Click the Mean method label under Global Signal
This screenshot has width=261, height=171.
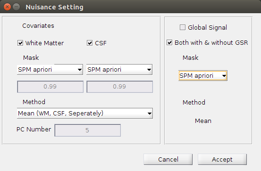click(203, 121)
